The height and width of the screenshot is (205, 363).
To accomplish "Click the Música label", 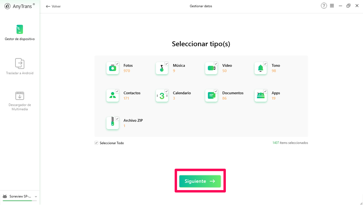I will [x=179, y=65].
